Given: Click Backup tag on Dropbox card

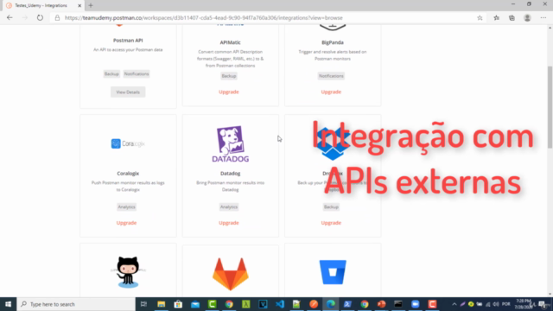Looking at the screenshot, I should tap(331, 207).
